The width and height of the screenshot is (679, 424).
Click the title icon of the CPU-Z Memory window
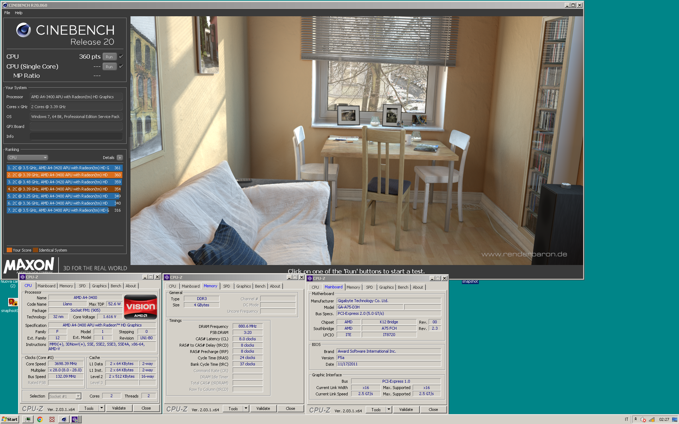pos(167,277)
